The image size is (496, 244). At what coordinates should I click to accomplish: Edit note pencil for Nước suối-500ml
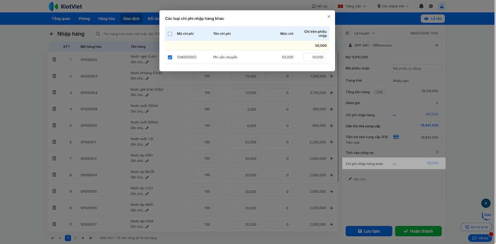point(147,128)
